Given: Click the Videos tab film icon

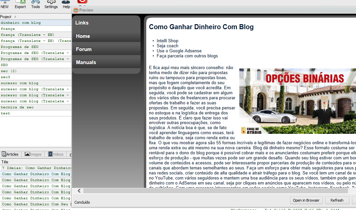Looking at the screenshot, I should (50, 154).
